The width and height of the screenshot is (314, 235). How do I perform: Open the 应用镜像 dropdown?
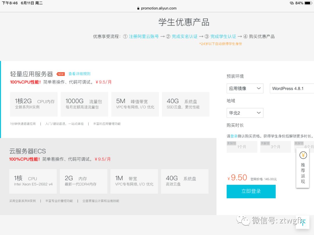coord(245,88)
